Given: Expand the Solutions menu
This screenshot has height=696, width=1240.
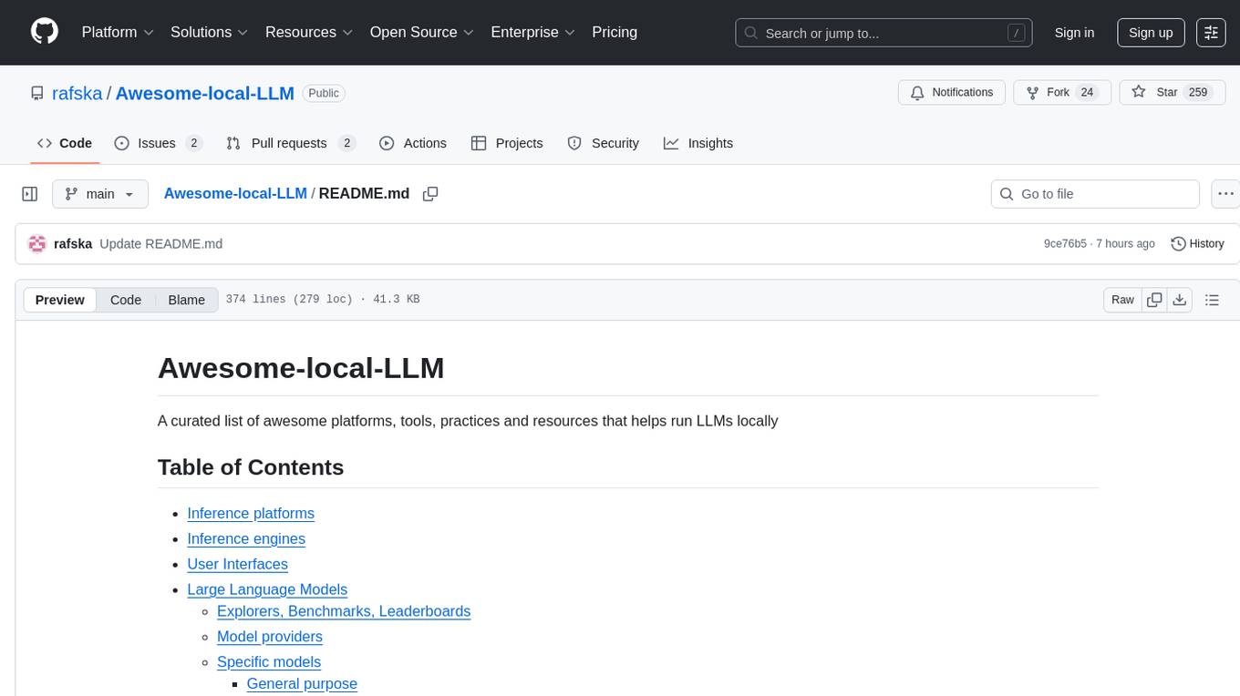Looking at the screenshot, I should [x=210, y=32].
